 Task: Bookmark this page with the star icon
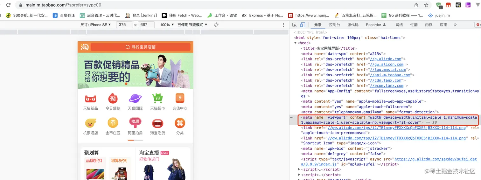(426, 5)
